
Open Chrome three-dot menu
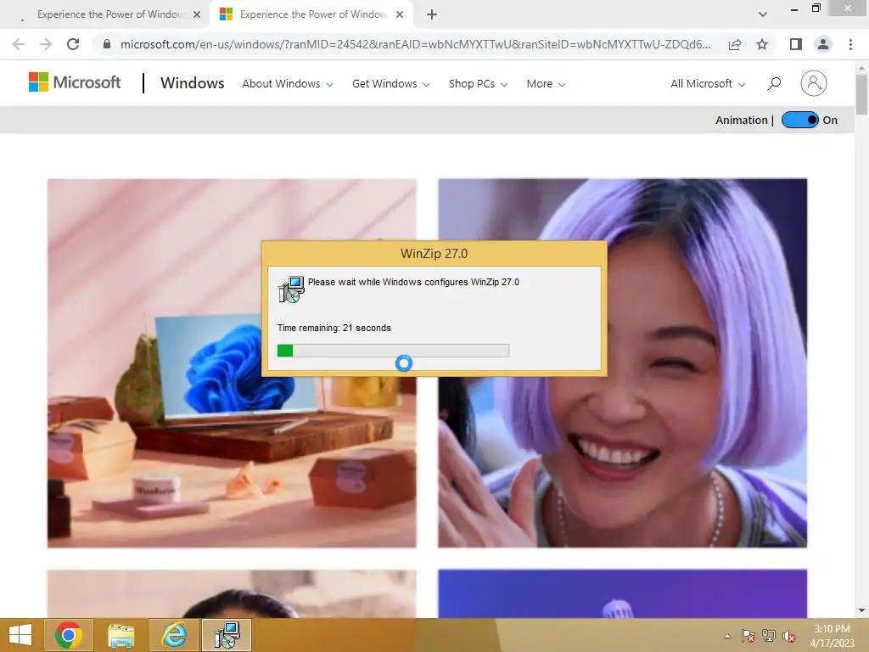pyautogui.click(x=850, y=44)
